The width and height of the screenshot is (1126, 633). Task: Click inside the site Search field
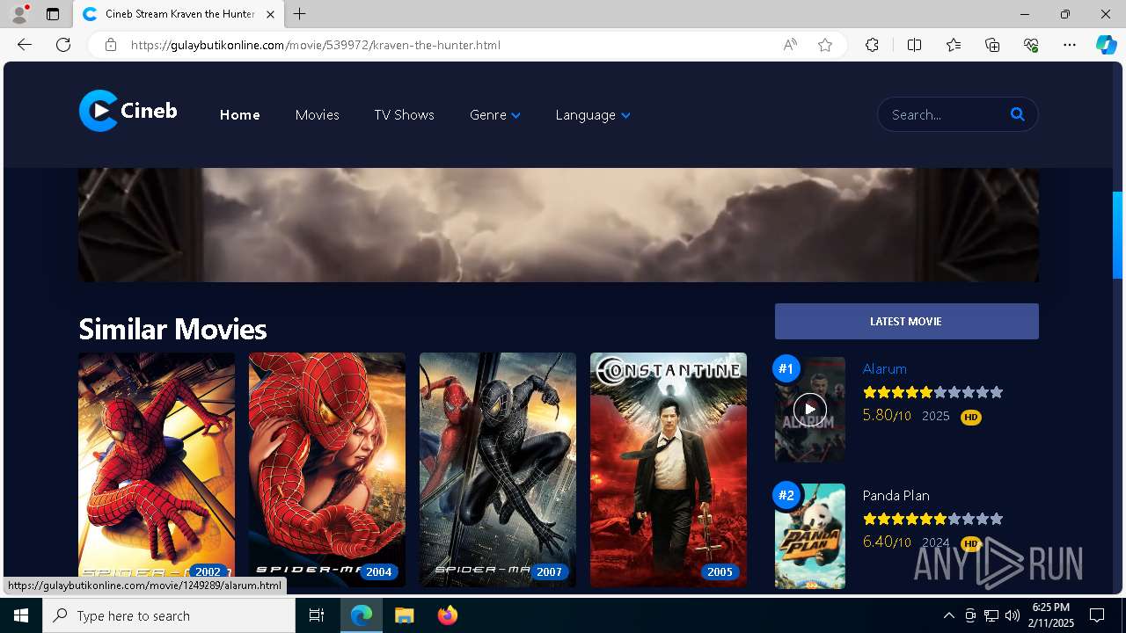946,114
